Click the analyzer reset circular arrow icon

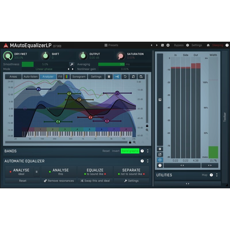coord(125,76)
